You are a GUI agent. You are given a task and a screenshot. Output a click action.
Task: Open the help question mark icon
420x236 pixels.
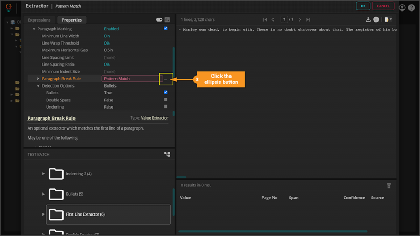(411, 7)
